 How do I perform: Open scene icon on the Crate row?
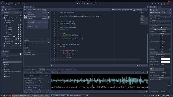[x=18, y=25]
